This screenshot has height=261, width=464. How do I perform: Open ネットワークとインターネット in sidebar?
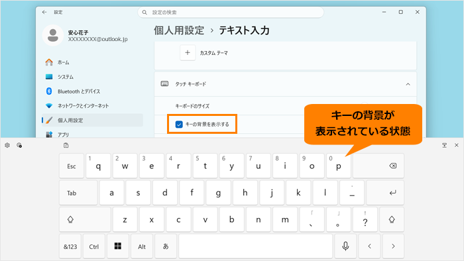click(x=92, y=106)
